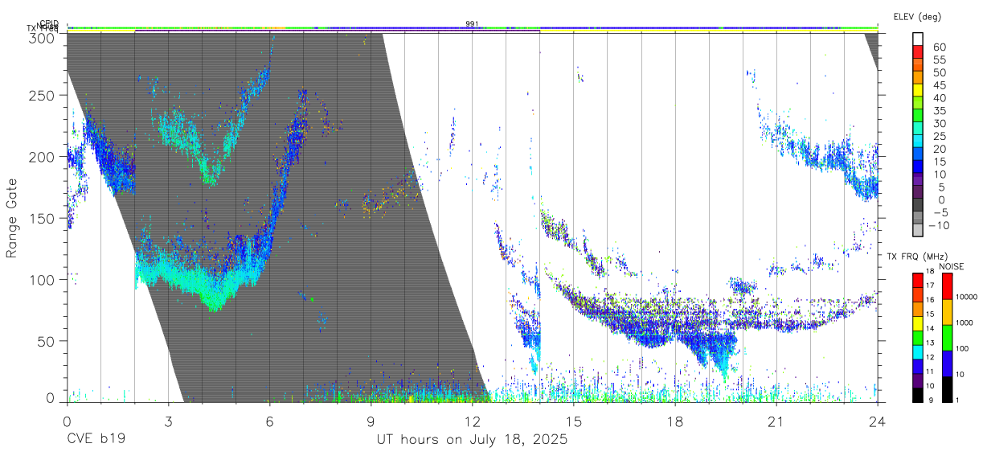
Task: Click the '9' UT hour tick label
Action: (371, 421)
